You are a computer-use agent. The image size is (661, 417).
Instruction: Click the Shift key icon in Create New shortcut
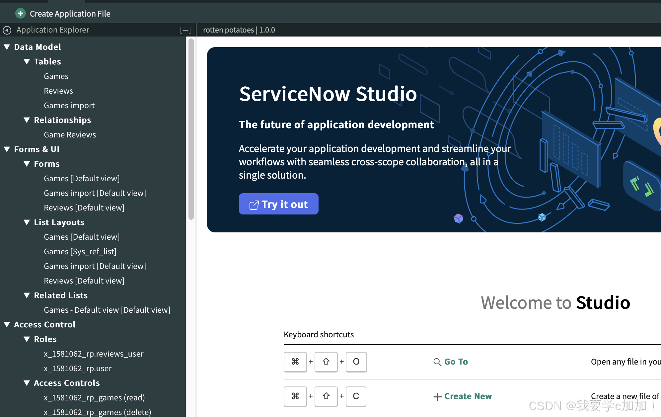326,396
